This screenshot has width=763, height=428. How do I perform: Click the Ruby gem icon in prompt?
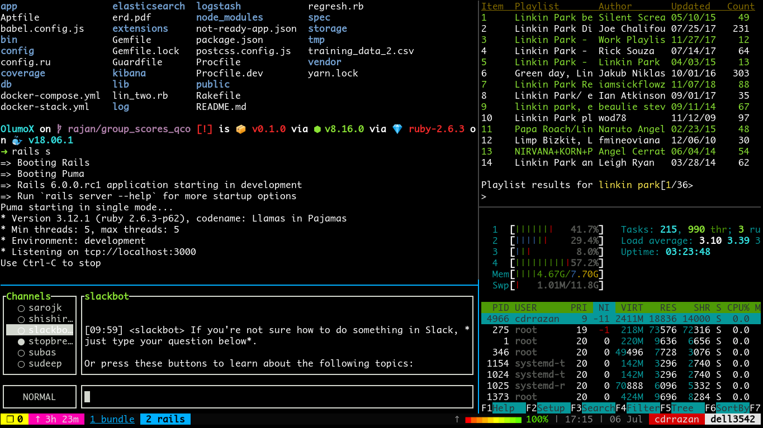397,129
